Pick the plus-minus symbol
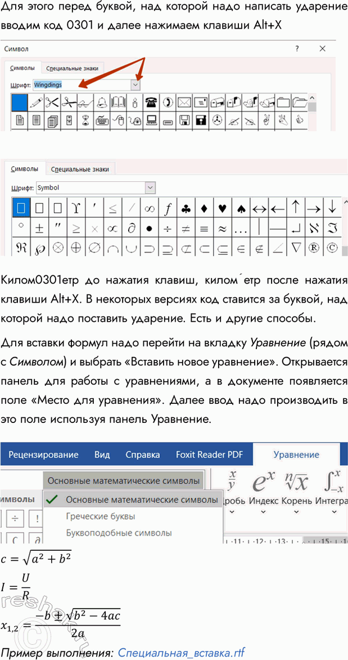 click(x=39, y=228)
